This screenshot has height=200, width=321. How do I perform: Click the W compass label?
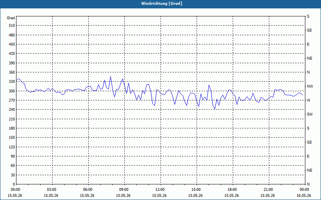click(309, 100)
